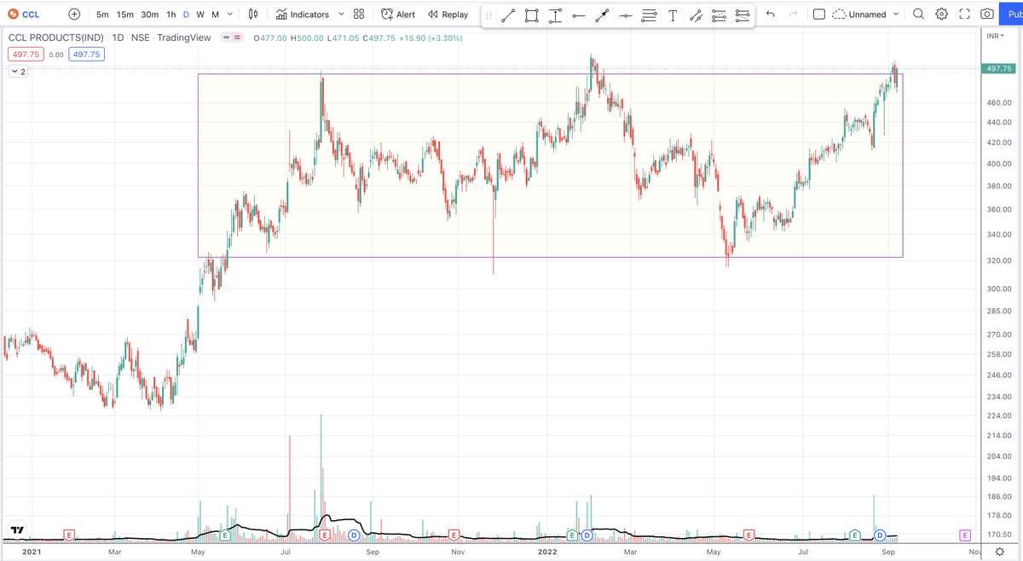Undo the last chart action
Screen dimensions: 1023x561
click(771, 14)
